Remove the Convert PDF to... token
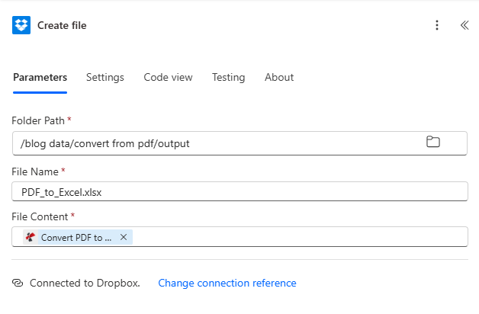 [x=124, y=237]
